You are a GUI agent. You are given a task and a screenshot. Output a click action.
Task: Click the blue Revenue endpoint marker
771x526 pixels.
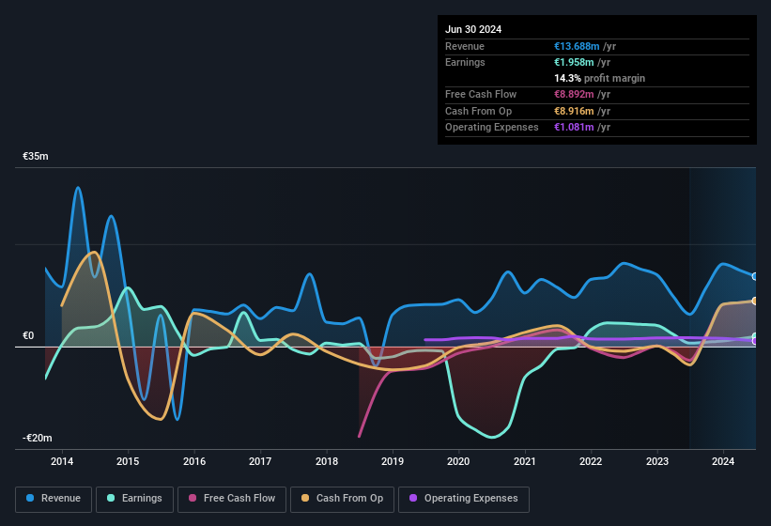tap(755, 276)
